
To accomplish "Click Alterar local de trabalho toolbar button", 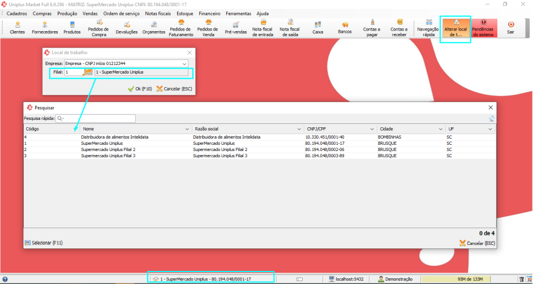I will click(x=456, y=28).
